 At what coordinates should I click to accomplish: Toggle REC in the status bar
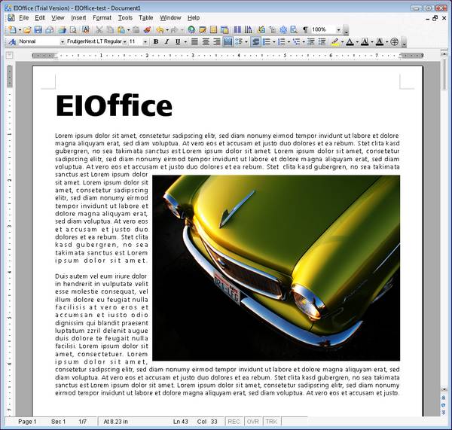pyautogui.click(x=234, y=422)
